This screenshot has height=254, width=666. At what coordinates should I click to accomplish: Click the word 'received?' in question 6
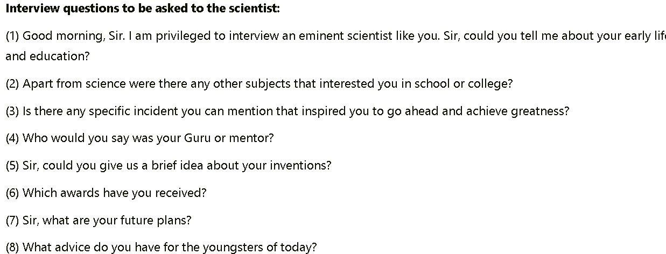click(180, 193)
